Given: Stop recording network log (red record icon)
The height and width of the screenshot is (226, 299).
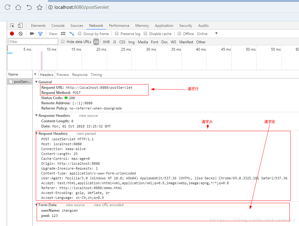Looking at the screenshot, I should click(12, 34).
